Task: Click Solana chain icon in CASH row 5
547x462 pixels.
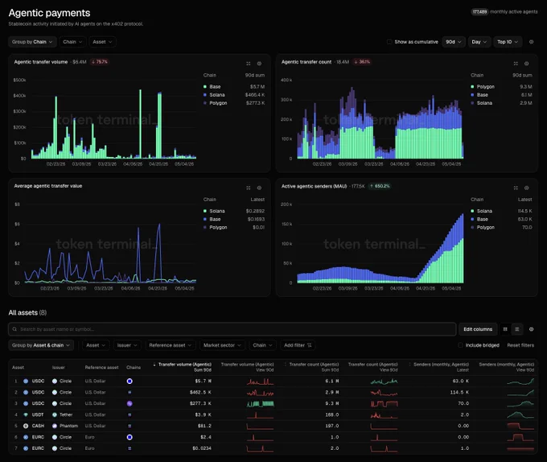Action: coord(130,426)
